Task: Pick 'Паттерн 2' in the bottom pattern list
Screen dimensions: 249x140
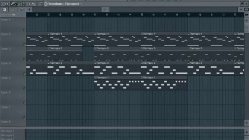Action: (7, 135)
